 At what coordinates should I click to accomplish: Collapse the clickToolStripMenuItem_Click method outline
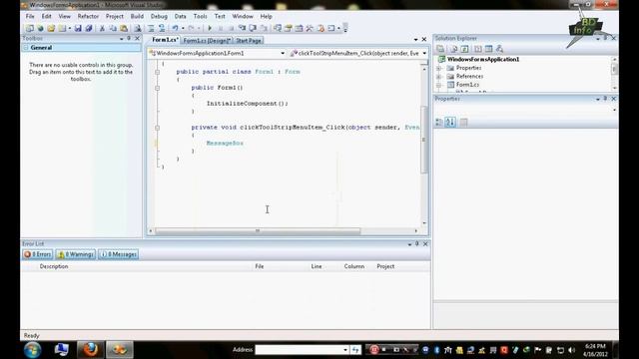pos(157,128)
